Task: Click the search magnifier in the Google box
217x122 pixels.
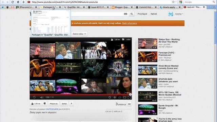Action: [x=214, y=2]
